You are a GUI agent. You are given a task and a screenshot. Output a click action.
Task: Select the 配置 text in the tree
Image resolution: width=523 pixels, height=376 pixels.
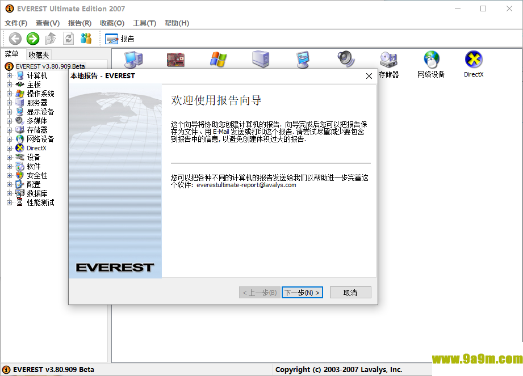34,184
